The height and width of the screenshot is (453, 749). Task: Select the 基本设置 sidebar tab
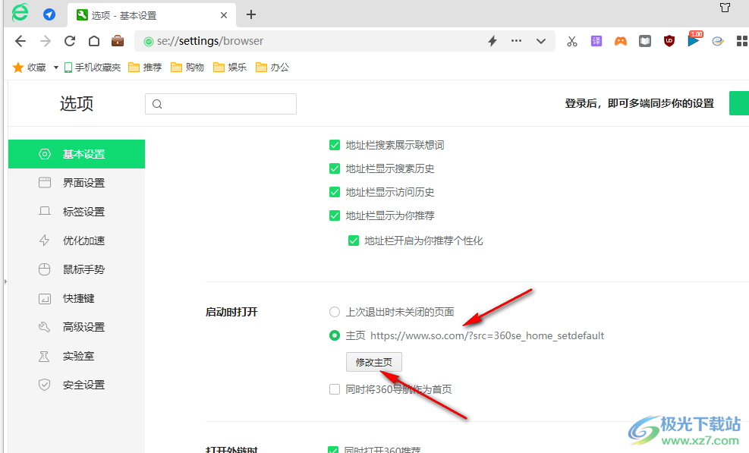point(77,154)
